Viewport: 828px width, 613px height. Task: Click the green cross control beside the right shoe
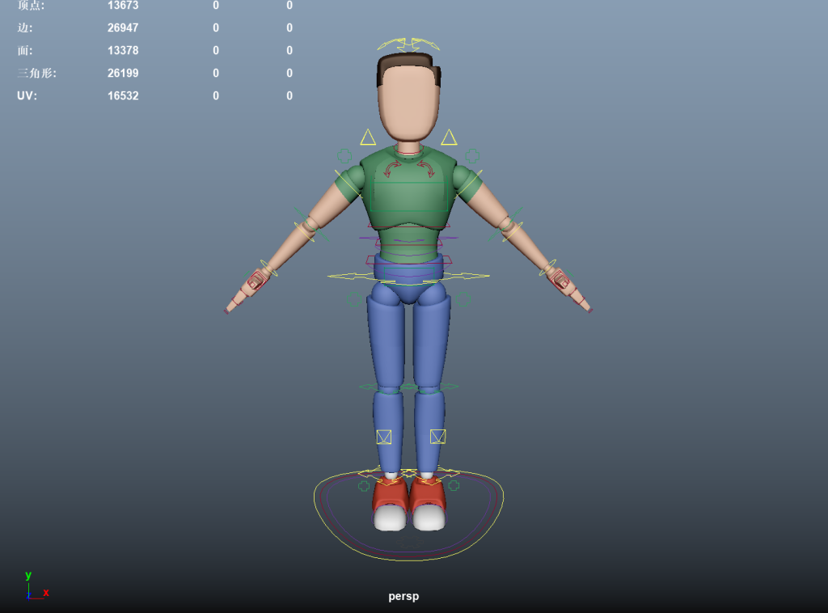click(x=454, y=485)
